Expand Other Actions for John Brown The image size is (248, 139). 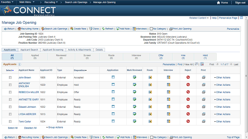pyautogui.click(x=222, y=78)
